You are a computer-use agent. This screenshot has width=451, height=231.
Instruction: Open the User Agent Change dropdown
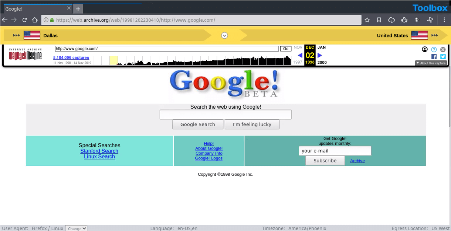(x=76, y=228)
